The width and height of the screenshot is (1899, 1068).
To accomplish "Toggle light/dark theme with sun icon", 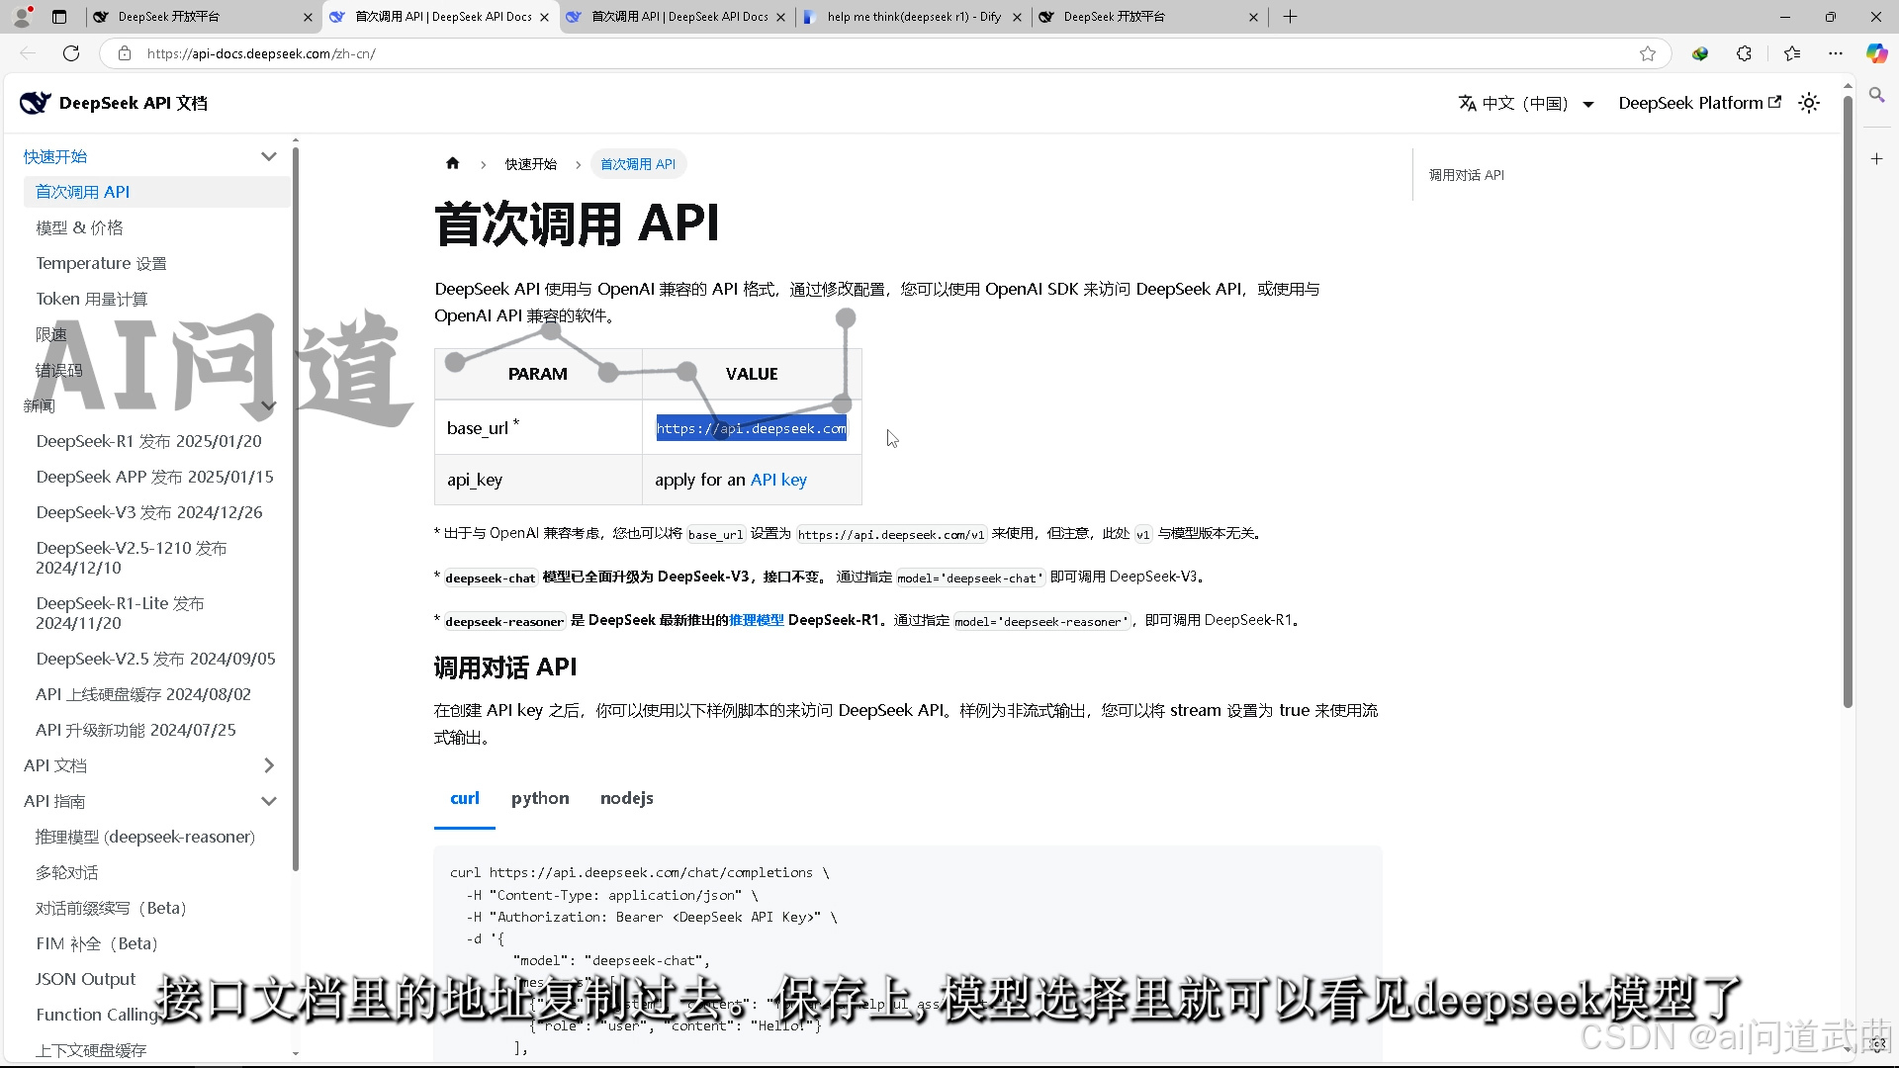I will (x=1809, y=103).
